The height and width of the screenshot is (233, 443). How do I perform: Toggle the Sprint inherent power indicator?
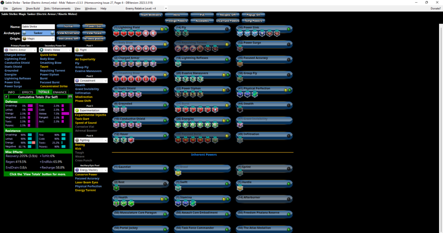(288, 168)
